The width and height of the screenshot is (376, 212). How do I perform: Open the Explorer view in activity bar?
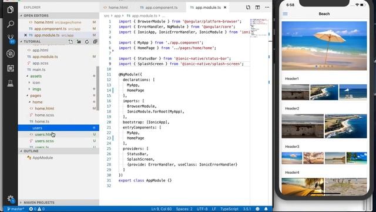11,9
